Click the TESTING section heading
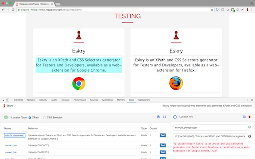Viewport: 255px width, 159px height. [x=127, y=16]
